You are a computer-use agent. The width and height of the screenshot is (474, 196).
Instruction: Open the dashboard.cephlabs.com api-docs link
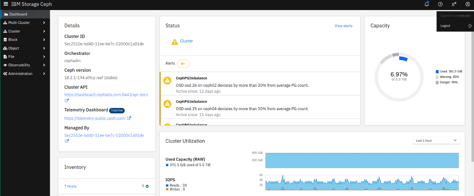(106, 95)
